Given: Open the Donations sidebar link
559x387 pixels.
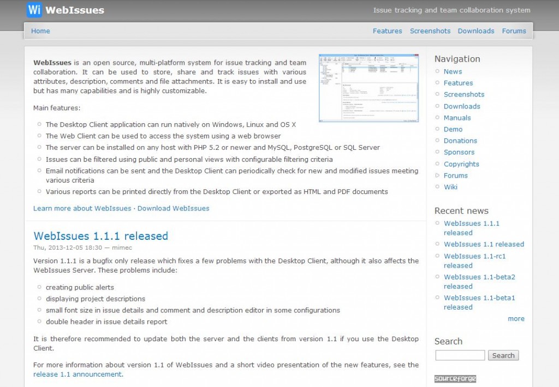Looking at the screenshot, I should (x=460, y=141).
